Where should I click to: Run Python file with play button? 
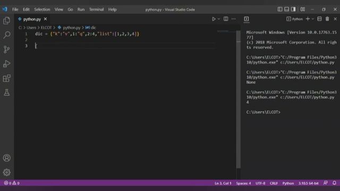coord(214,19)
